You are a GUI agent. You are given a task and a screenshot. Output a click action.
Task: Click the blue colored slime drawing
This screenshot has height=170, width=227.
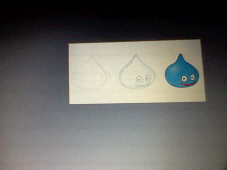pos(181,74)
